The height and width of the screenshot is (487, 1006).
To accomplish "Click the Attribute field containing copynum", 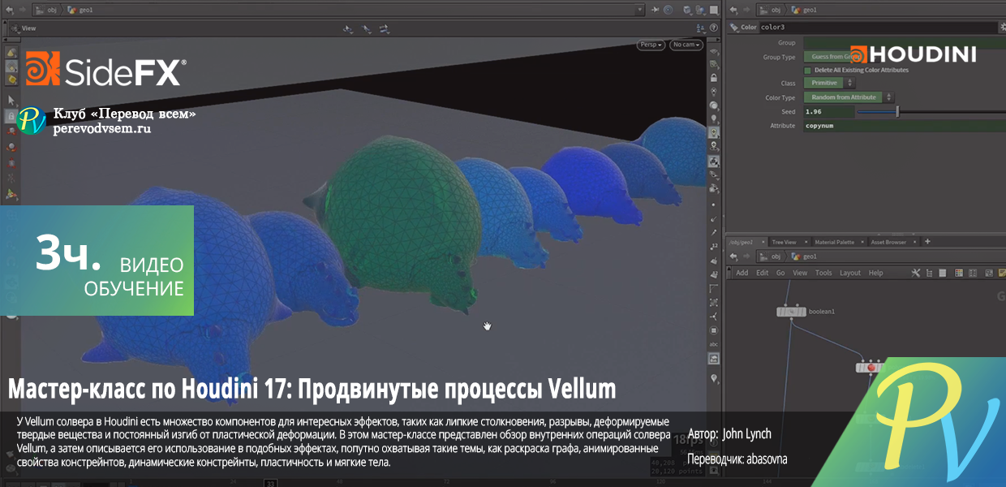I will click(904, 126).
